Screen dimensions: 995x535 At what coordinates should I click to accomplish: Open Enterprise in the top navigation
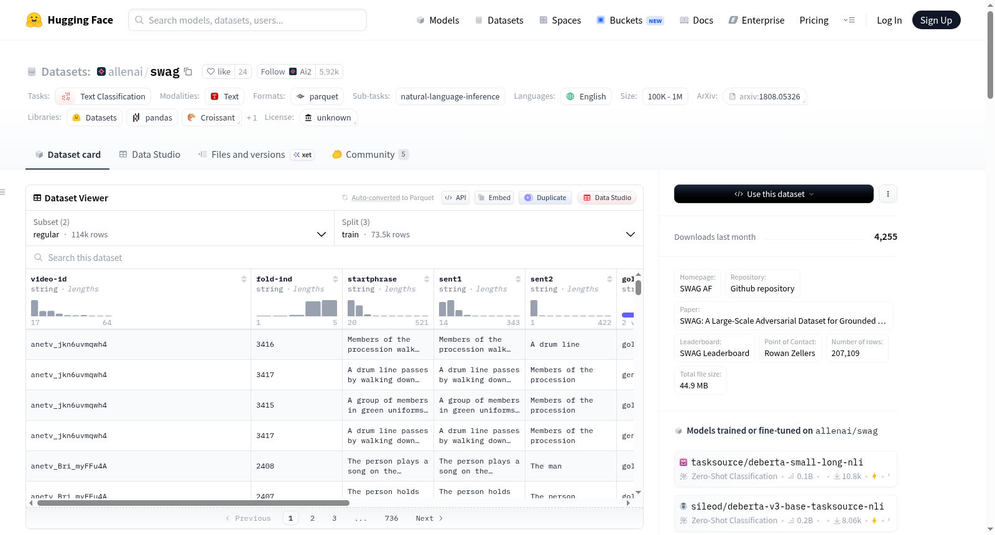click(x=756, y=20)
